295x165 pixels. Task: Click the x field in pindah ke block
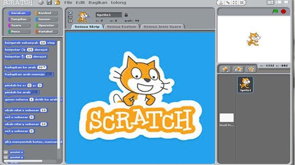coord(29,85)
